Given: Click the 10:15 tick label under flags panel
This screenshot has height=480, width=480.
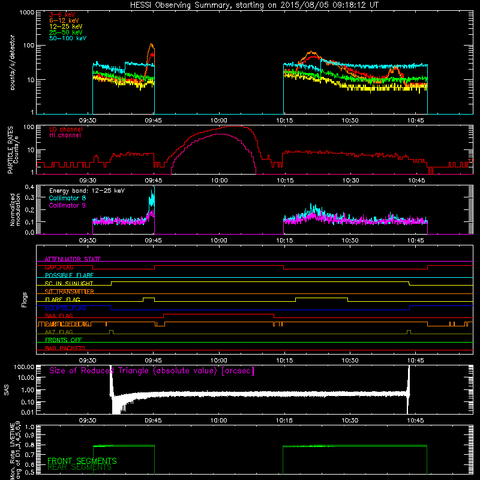Looking at the screenshot, I should pos(284,361).
